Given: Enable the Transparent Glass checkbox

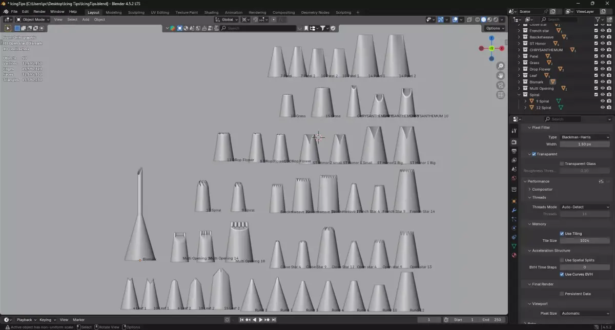Looking at the screenshot, I should [562, 163].
